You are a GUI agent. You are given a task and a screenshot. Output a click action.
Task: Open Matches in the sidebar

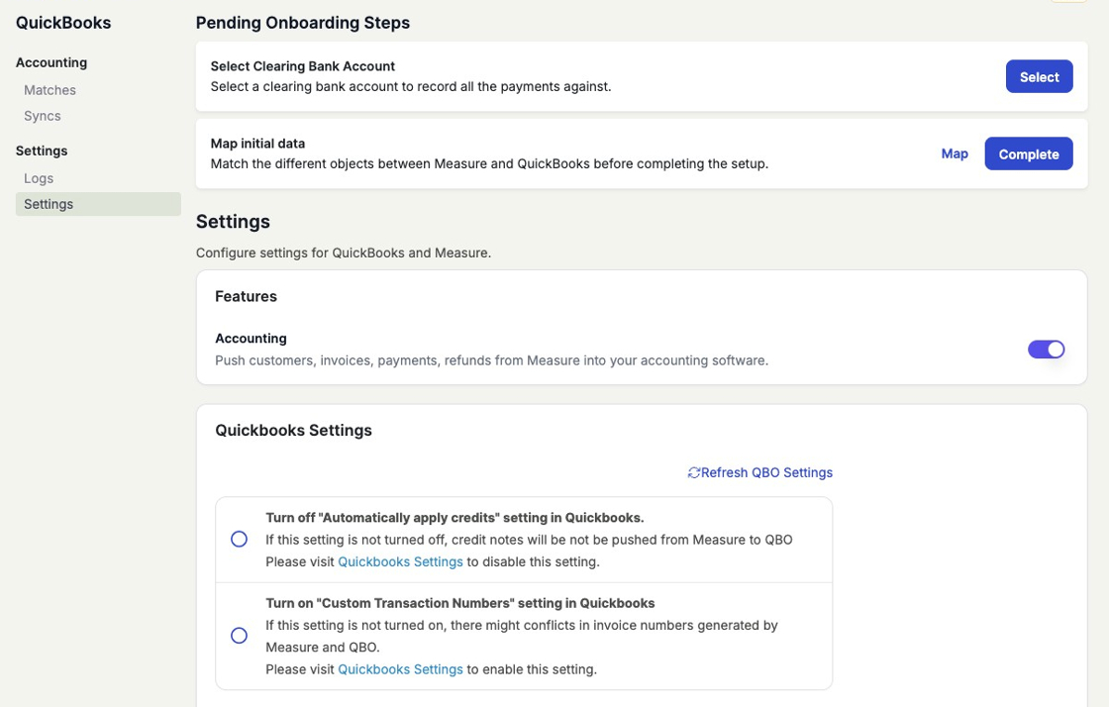[x=50, y=90]
